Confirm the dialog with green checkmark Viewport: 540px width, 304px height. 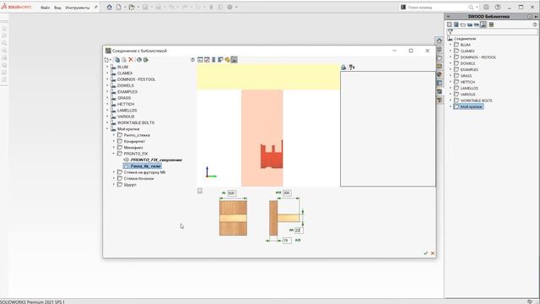[x=425, y=253]
